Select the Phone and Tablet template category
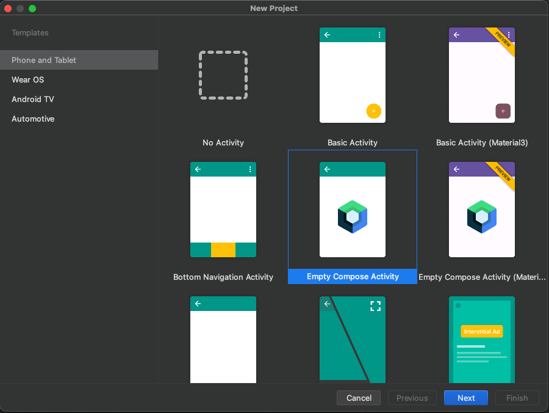This screenshot has height=413, width=549. coord(79,60)
